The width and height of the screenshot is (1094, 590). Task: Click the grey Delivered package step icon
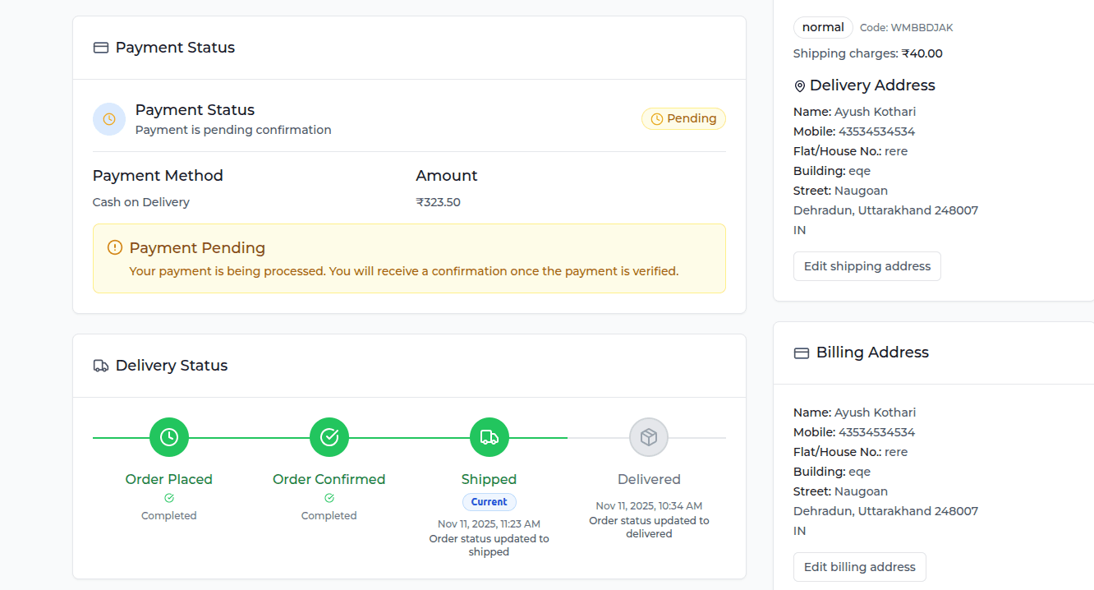(649, 437)
